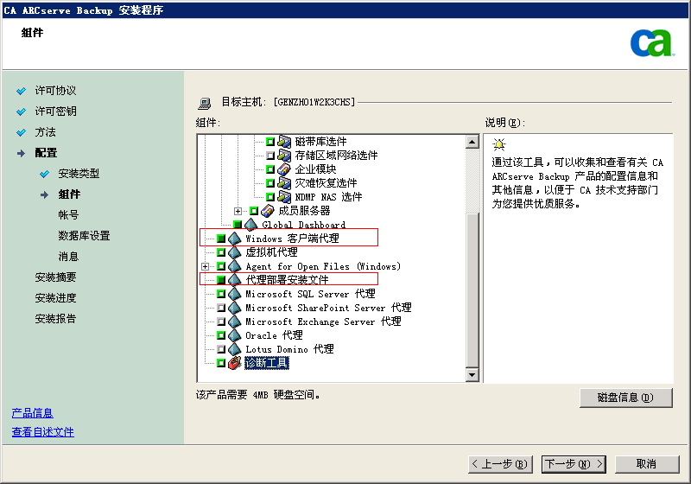Click the arrow icon beside 配置
The height and width of the screenshot is (484, 691).
[x=21, y=153]
